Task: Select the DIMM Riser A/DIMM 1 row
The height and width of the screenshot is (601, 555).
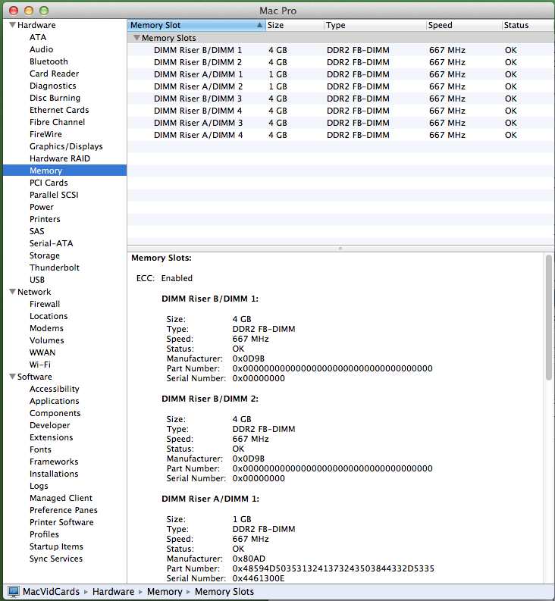Action: (340, 74)
